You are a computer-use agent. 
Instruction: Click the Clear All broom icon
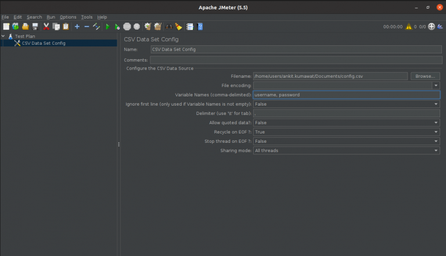157,27
